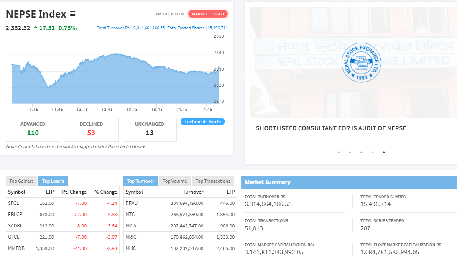This screenshot has height=258, width=457.
Task: Open the Shortlisted Consultant for IS Audit headline
Action: (x=331, y=128)
